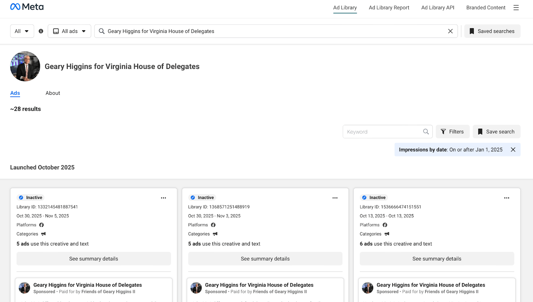Open the Ad Library Report page
This screenshot has width=533, height=302.
(389, 8)
